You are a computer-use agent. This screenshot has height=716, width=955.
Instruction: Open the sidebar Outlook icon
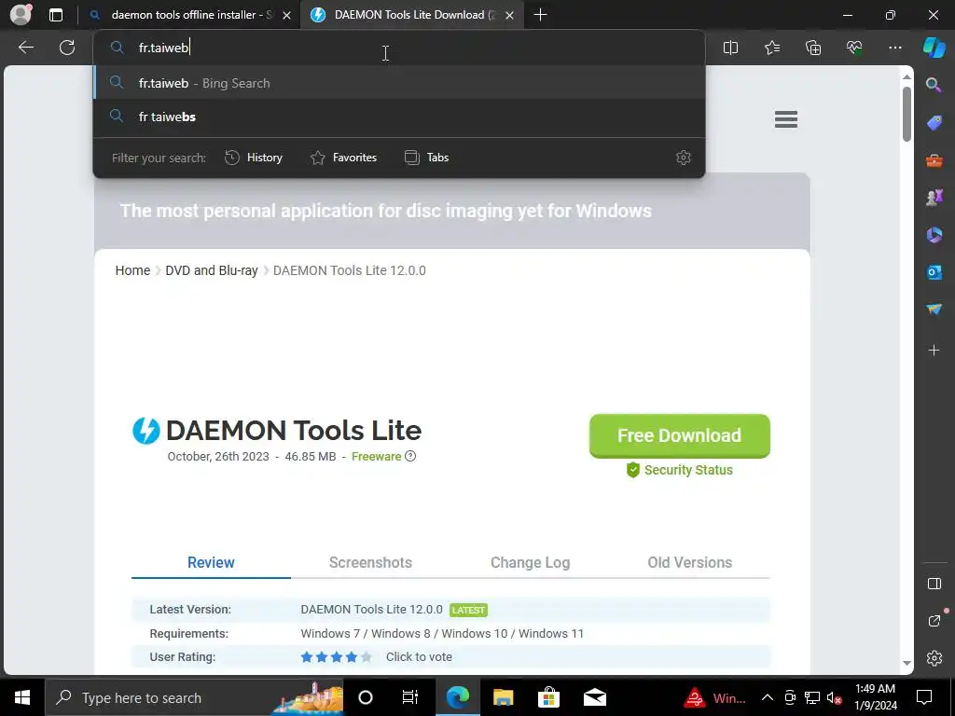click(x=934, y=272)
